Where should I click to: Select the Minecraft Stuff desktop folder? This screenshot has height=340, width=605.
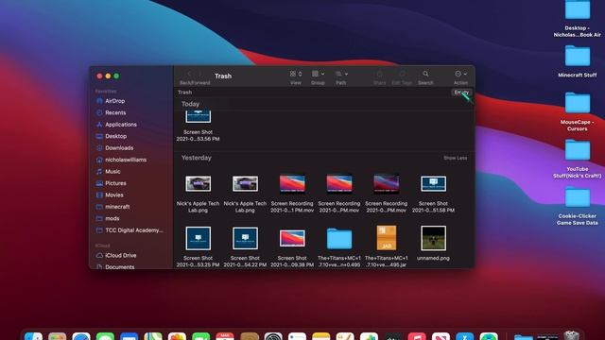[x=578, y=61]
